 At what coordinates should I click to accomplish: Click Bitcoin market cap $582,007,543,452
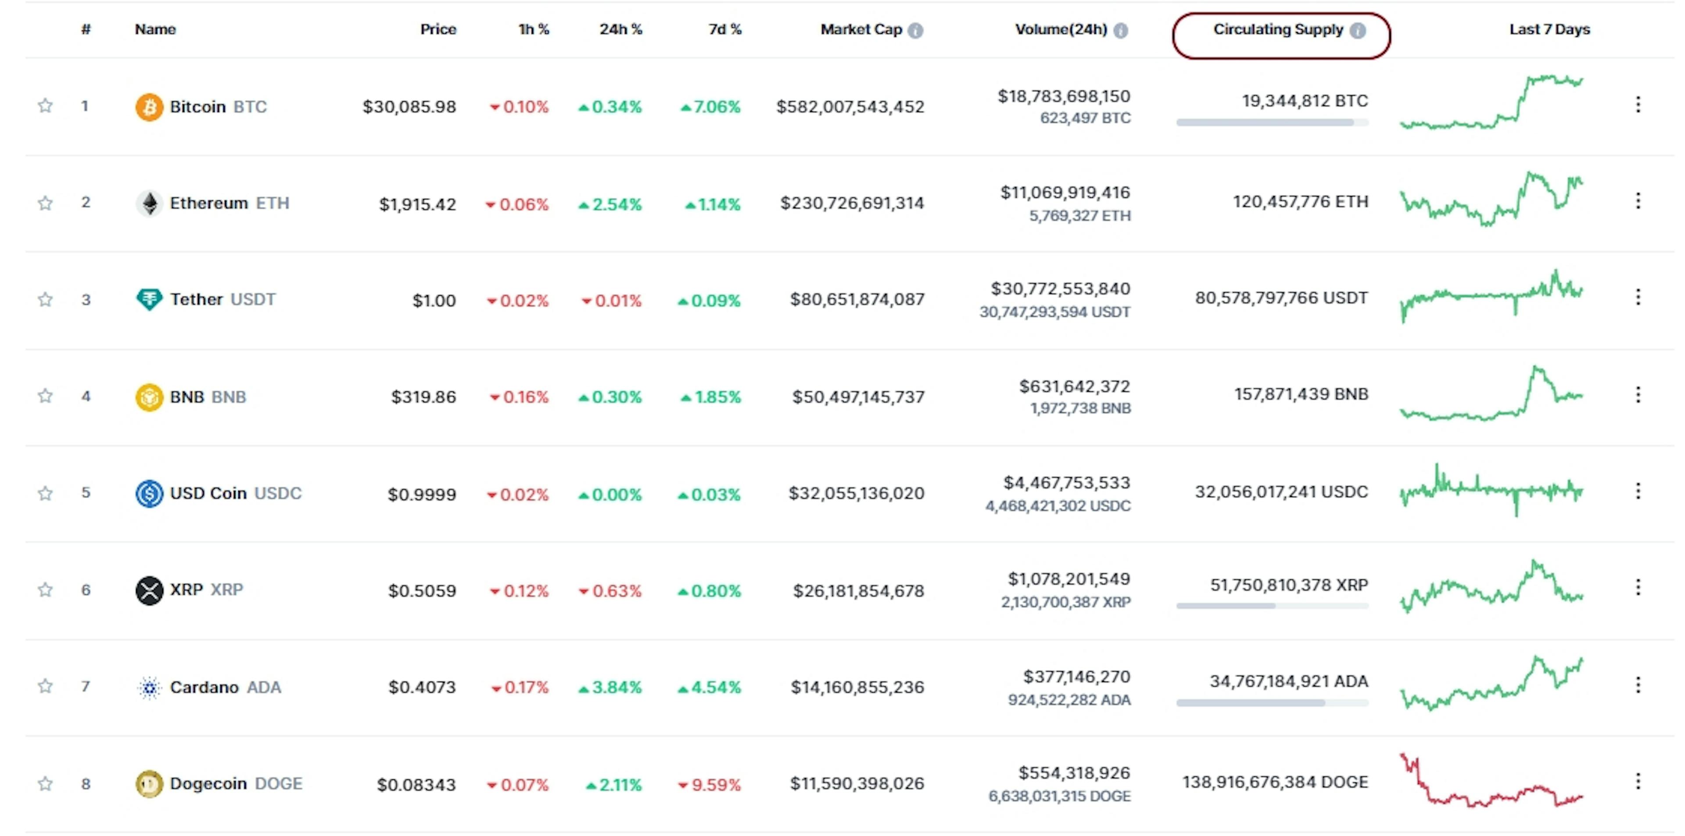click(850, 107)
